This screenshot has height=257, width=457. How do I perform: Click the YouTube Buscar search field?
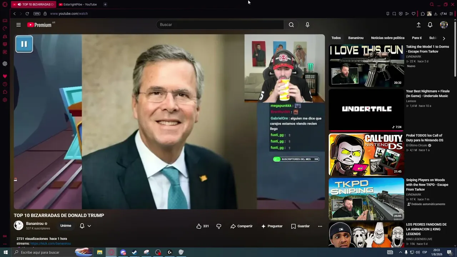pyautogui.click(x=220, y=25)
